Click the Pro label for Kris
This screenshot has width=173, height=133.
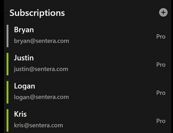pos(161,121)
